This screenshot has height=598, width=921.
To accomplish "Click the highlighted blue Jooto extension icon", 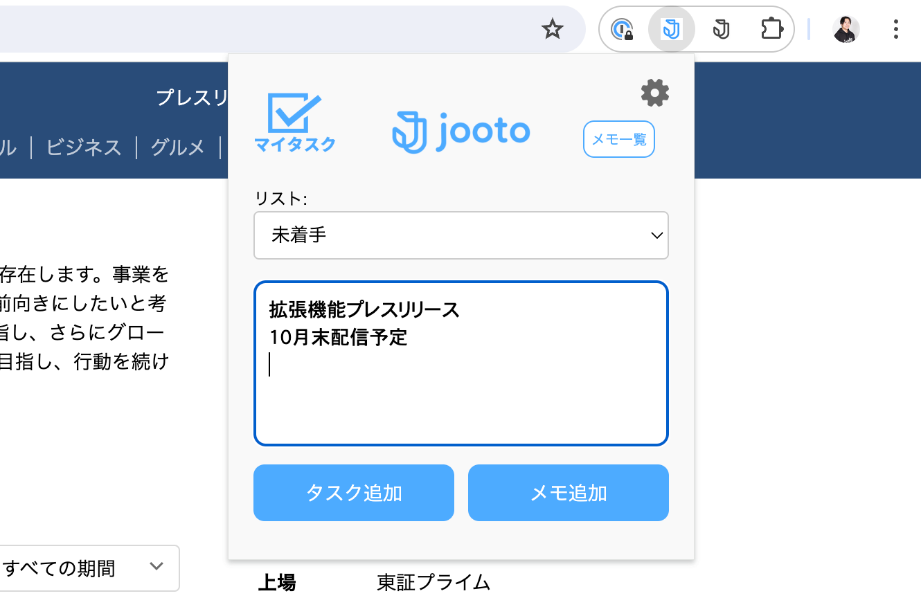I will click(x=670, y=29).
